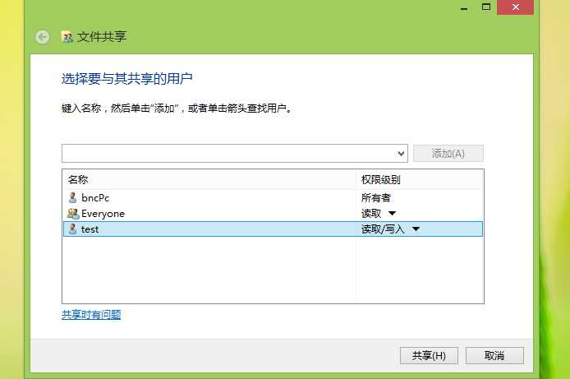Click the 名称 column header
The image size is (570, 379).
coord(78,179)
